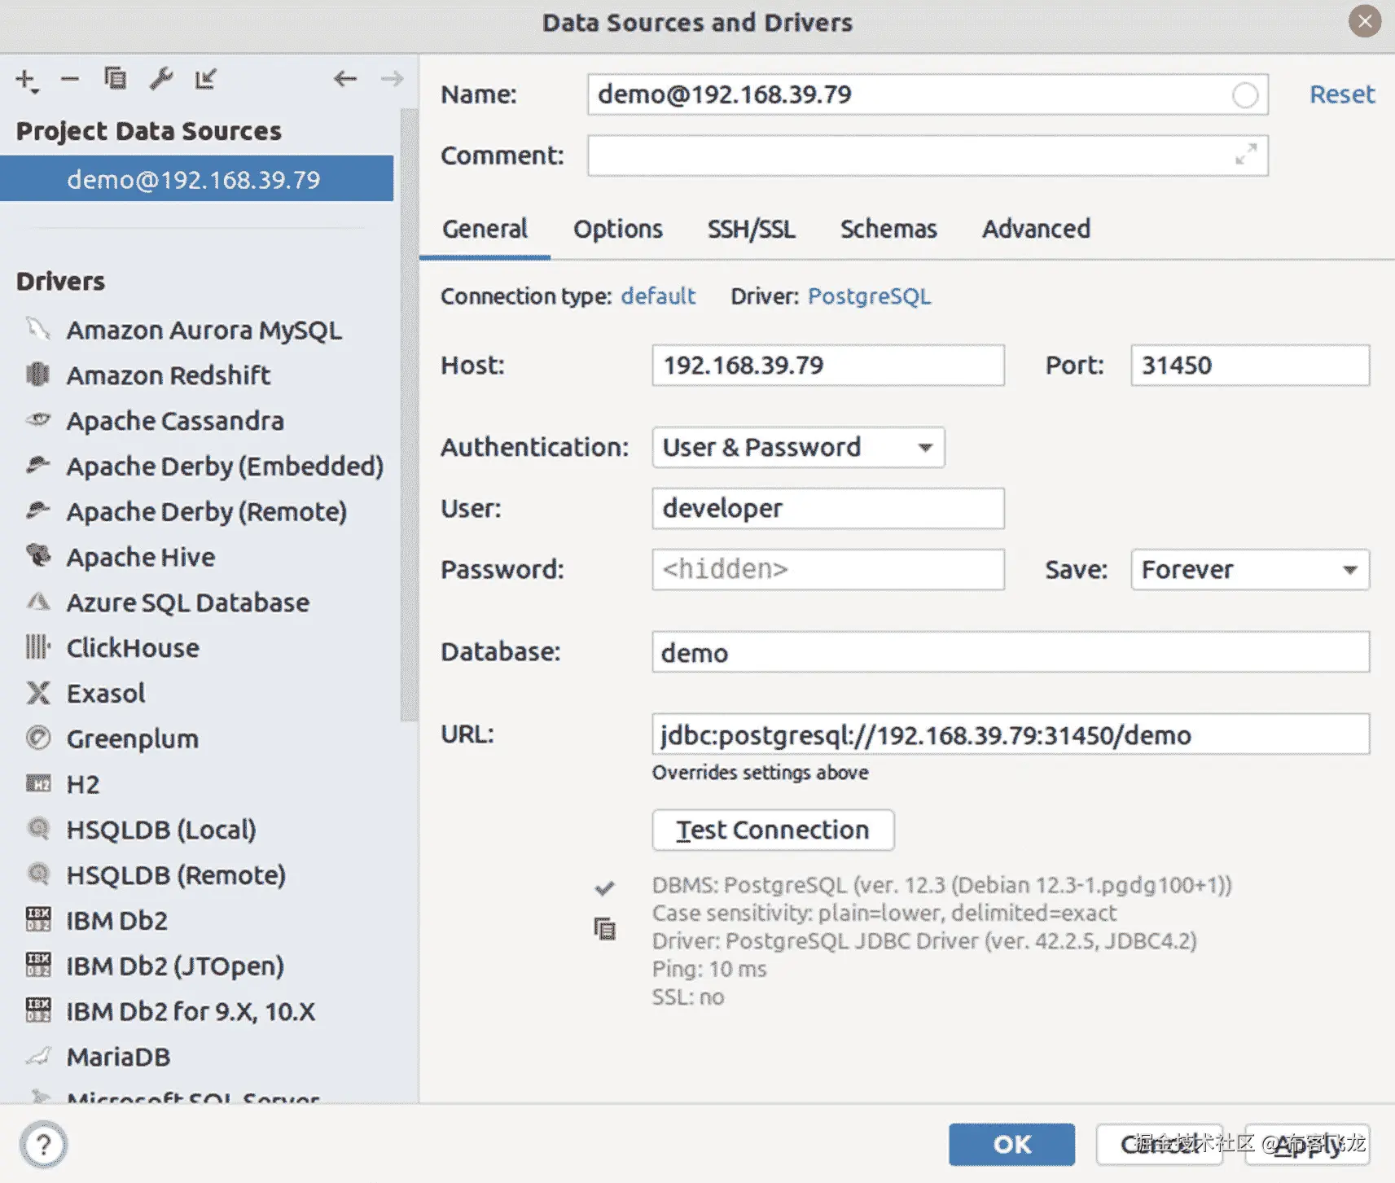
Task: Change the connection type default link
Action: click(658, 296)
